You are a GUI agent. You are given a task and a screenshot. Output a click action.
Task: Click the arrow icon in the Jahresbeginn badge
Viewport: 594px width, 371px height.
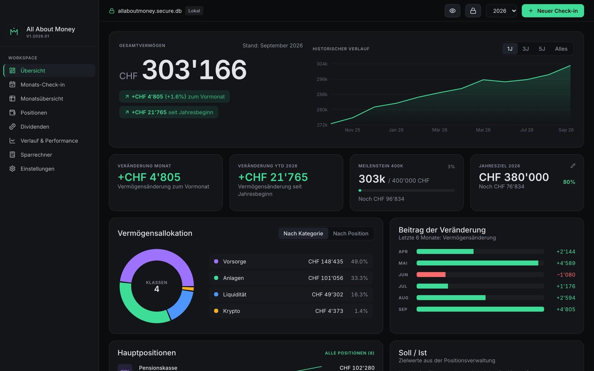point(127,112)
